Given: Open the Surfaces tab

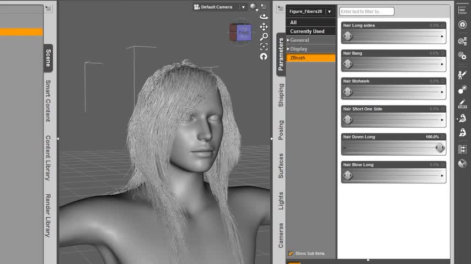Looking at the screenshot, I should coord(281,166).
